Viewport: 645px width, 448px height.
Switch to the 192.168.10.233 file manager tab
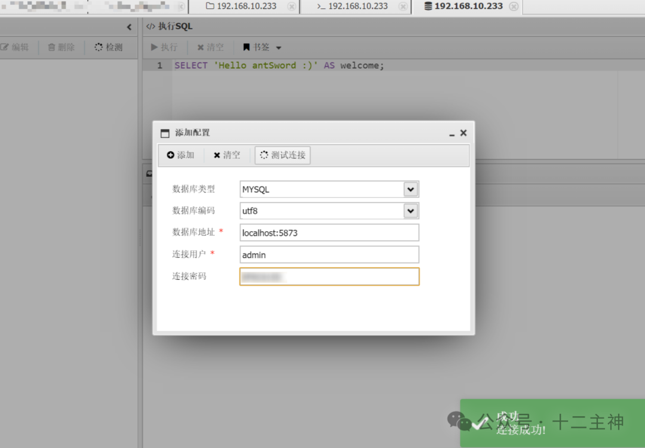tap(244, 8)
